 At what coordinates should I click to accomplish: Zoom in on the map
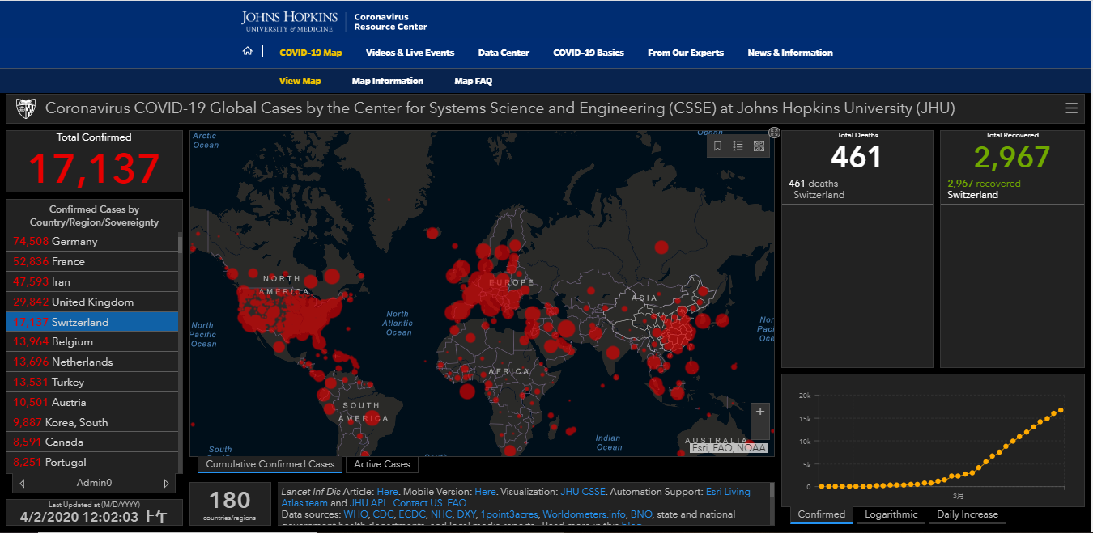[759, 412]
